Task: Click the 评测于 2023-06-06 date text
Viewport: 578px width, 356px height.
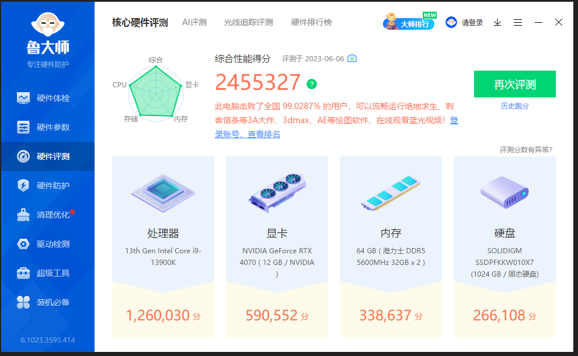Action: tap(313, 58)
